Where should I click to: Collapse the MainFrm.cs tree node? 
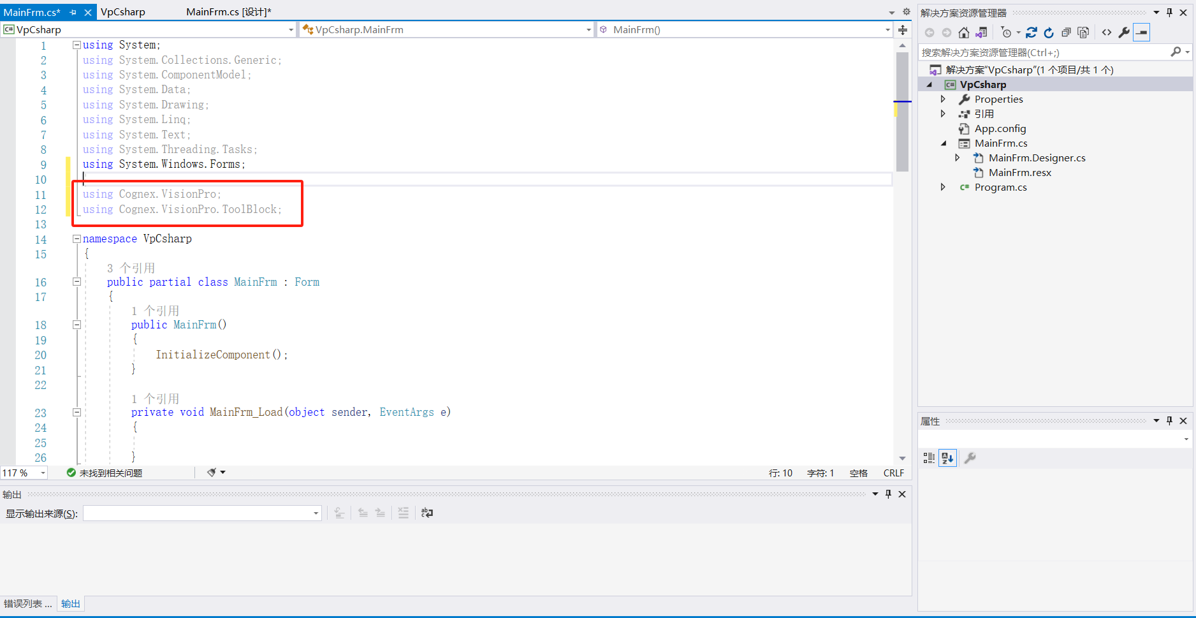[945, 143]
